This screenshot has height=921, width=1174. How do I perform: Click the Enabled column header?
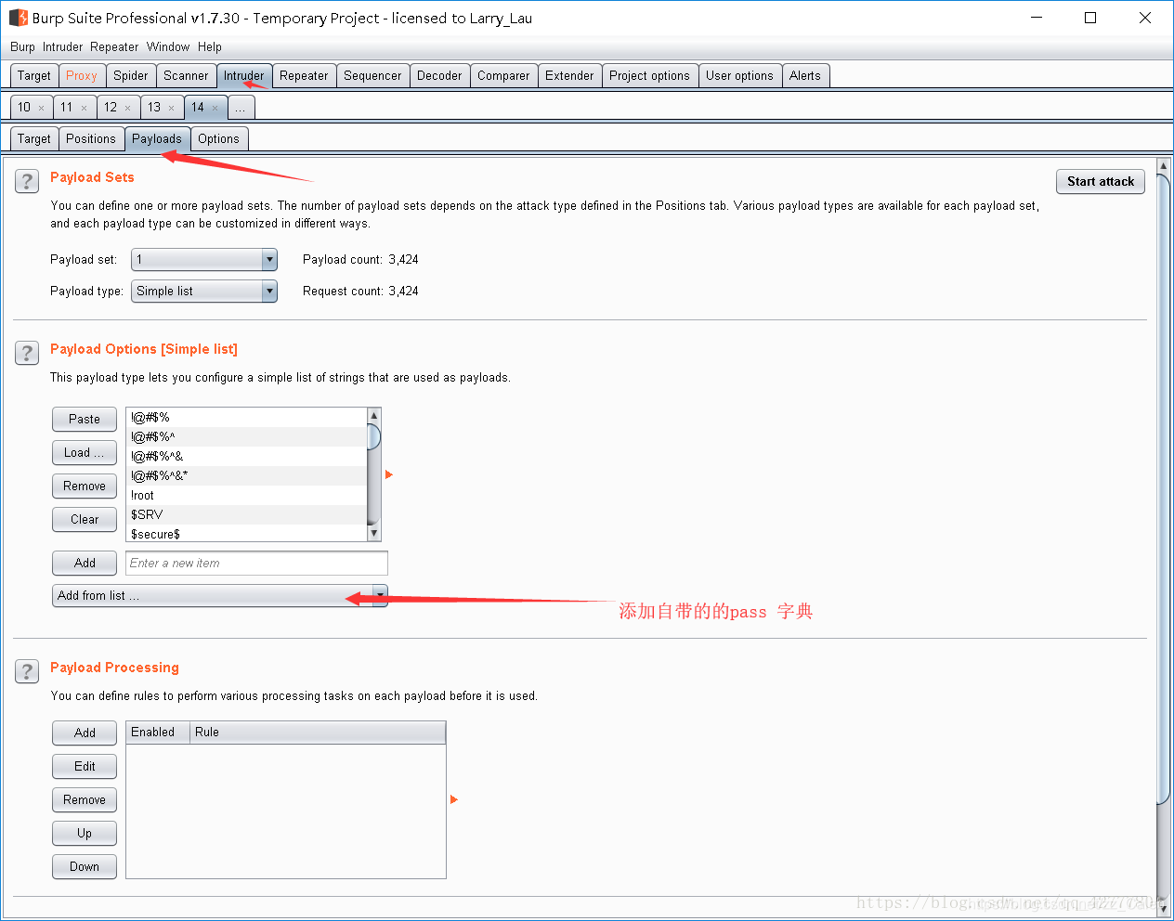158,733
